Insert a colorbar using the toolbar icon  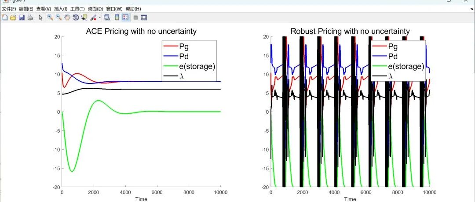(x=117, y=18)
